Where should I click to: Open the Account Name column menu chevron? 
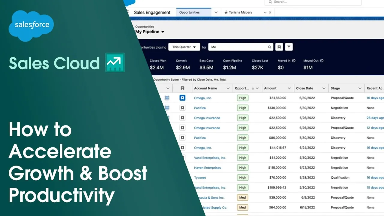[x=228, y=88]
